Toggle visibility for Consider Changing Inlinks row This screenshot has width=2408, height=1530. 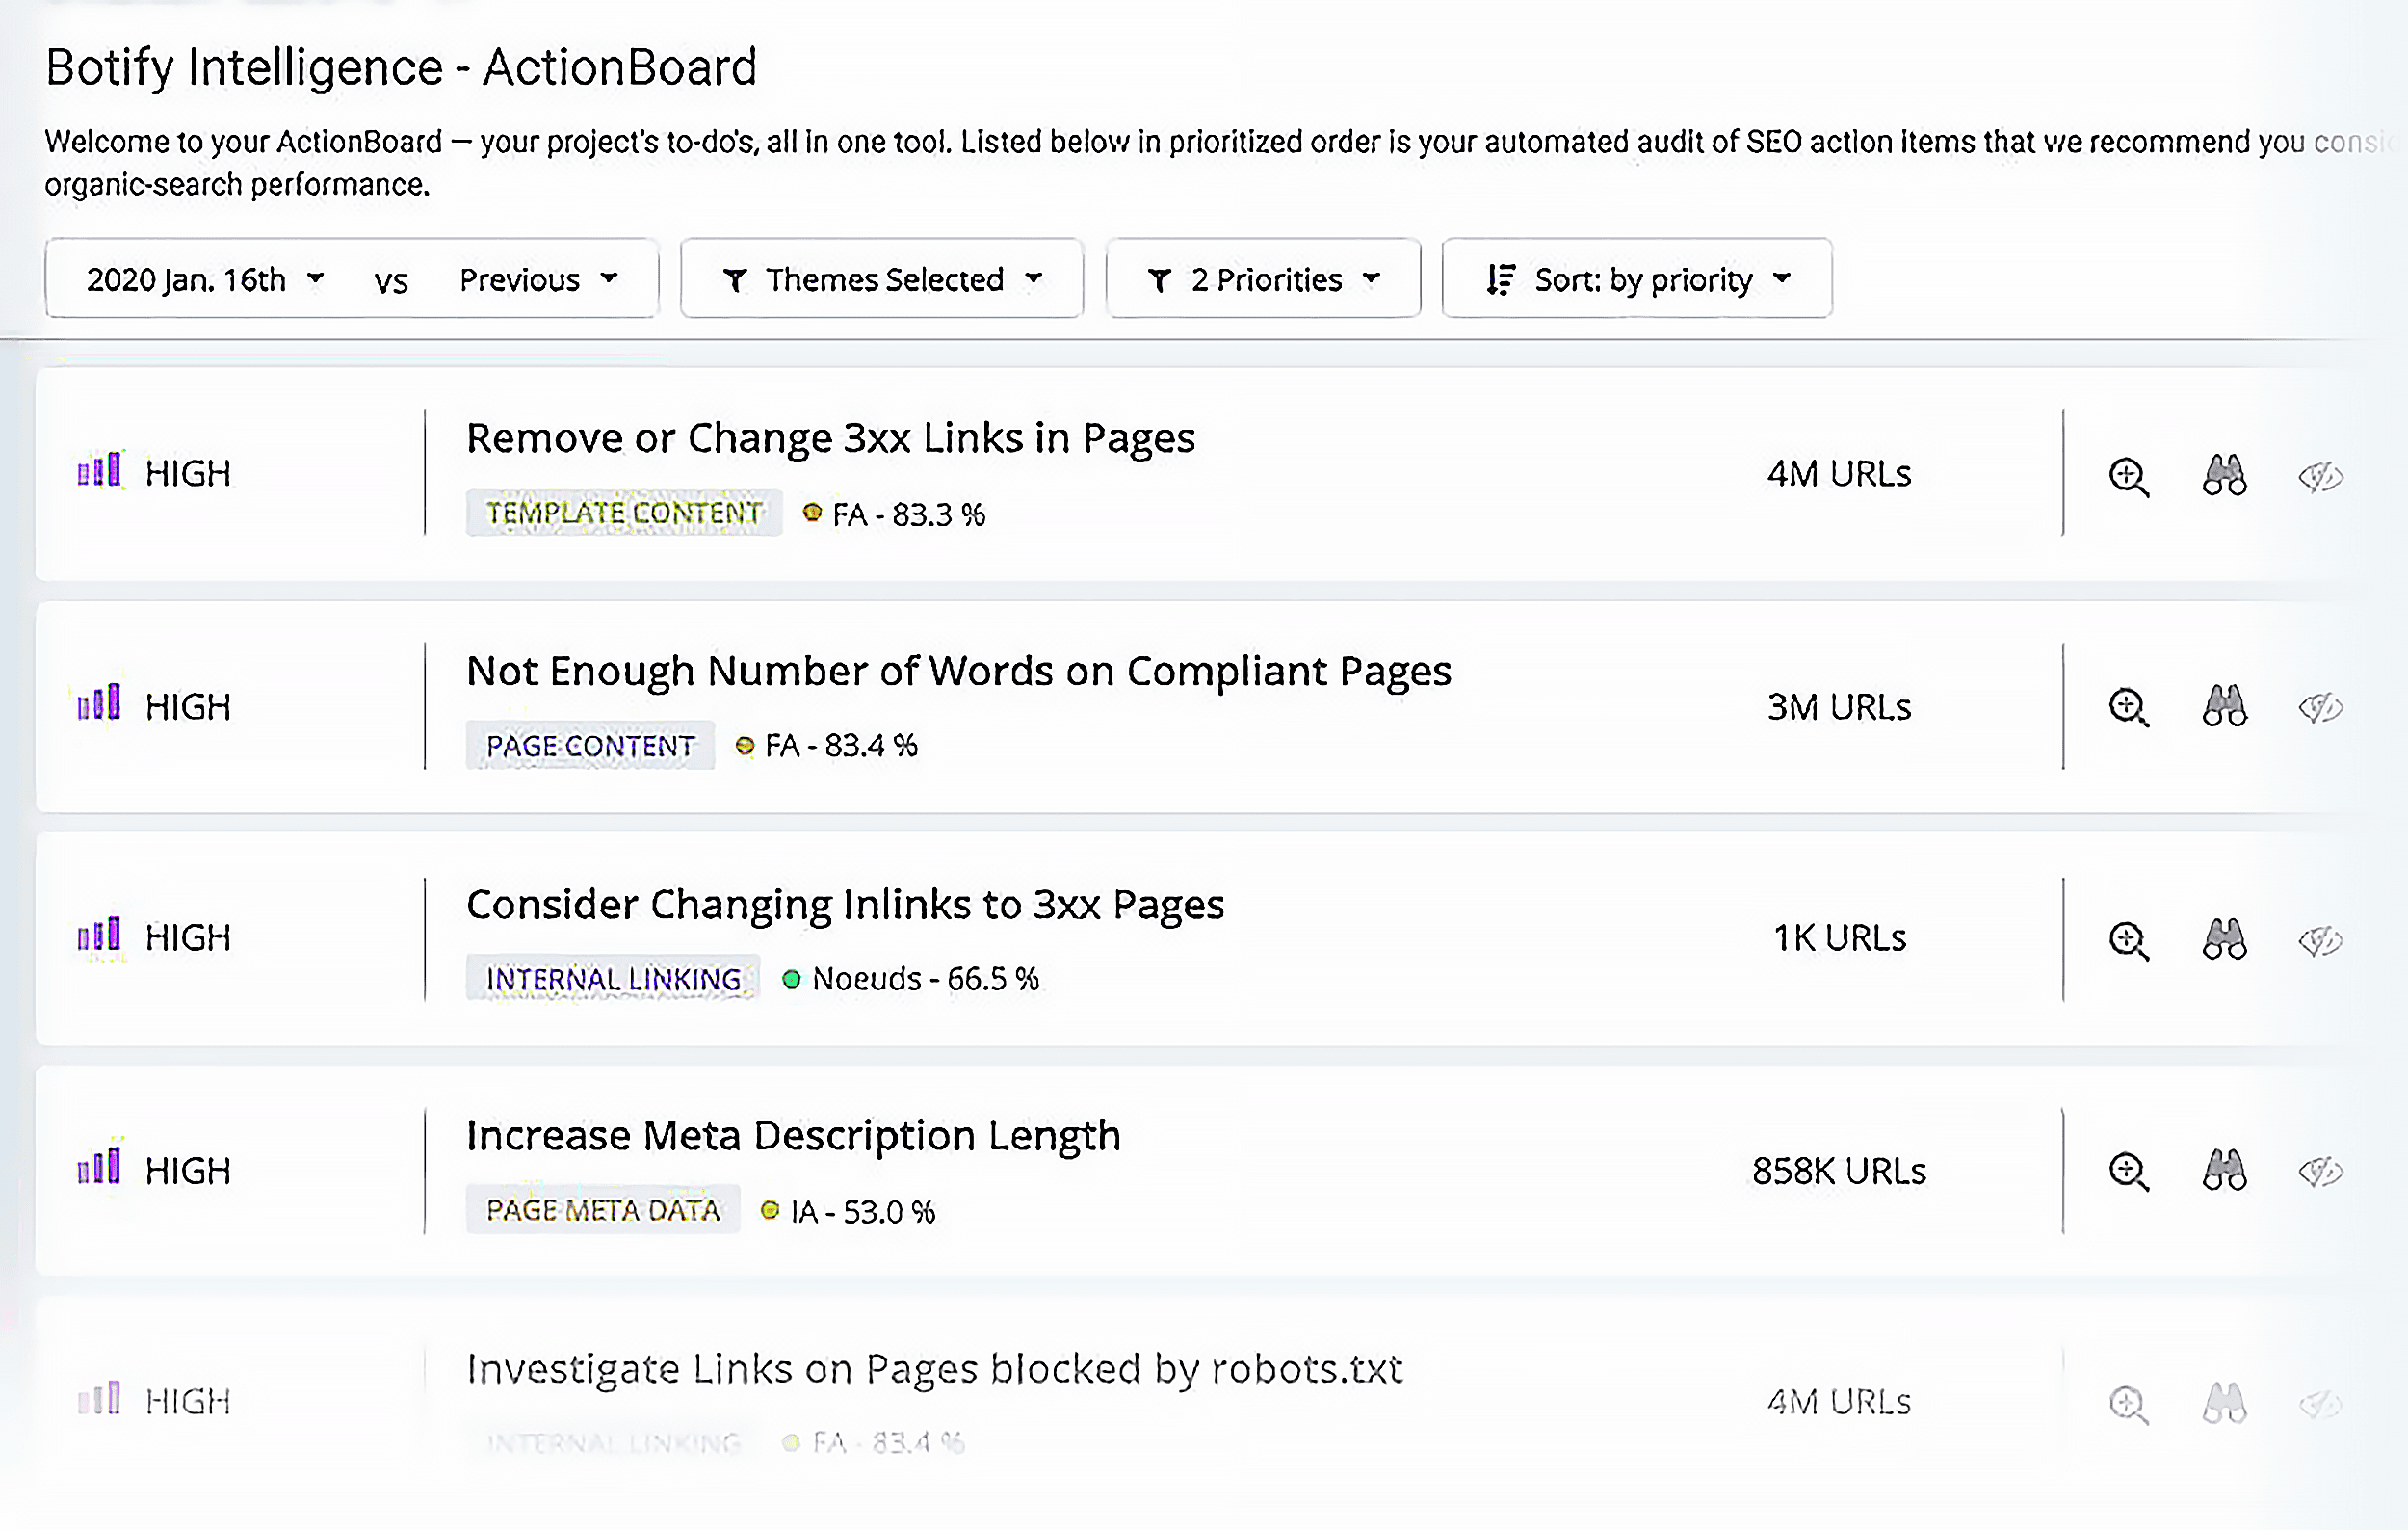tap(2320, 939)
